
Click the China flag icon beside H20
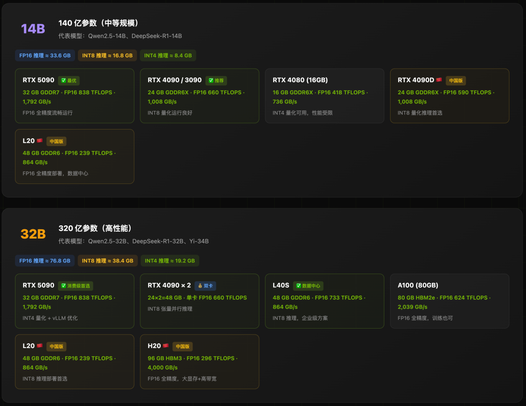click(x=166, y=346)
